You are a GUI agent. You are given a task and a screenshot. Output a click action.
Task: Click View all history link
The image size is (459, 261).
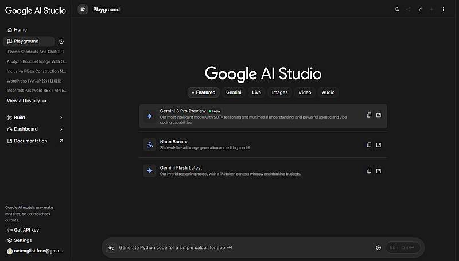pyautogui.click(x=26, y=100)
